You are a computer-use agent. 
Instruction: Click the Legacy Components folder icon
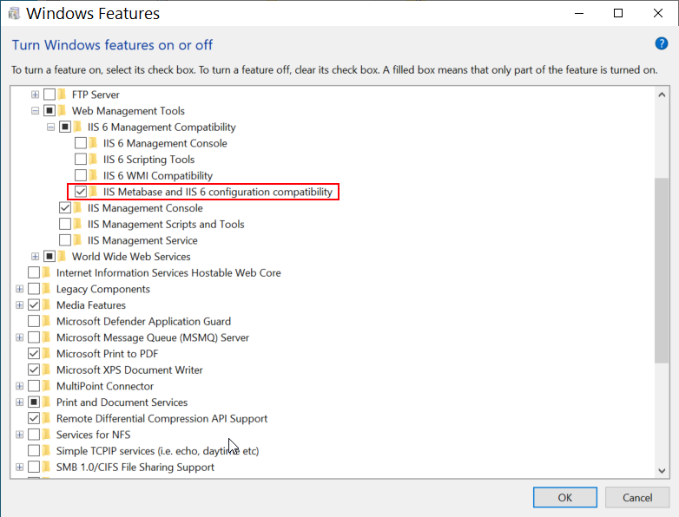coord(47,289)
